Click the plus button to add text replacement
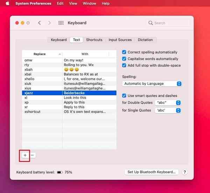 (x=25, y=155)
